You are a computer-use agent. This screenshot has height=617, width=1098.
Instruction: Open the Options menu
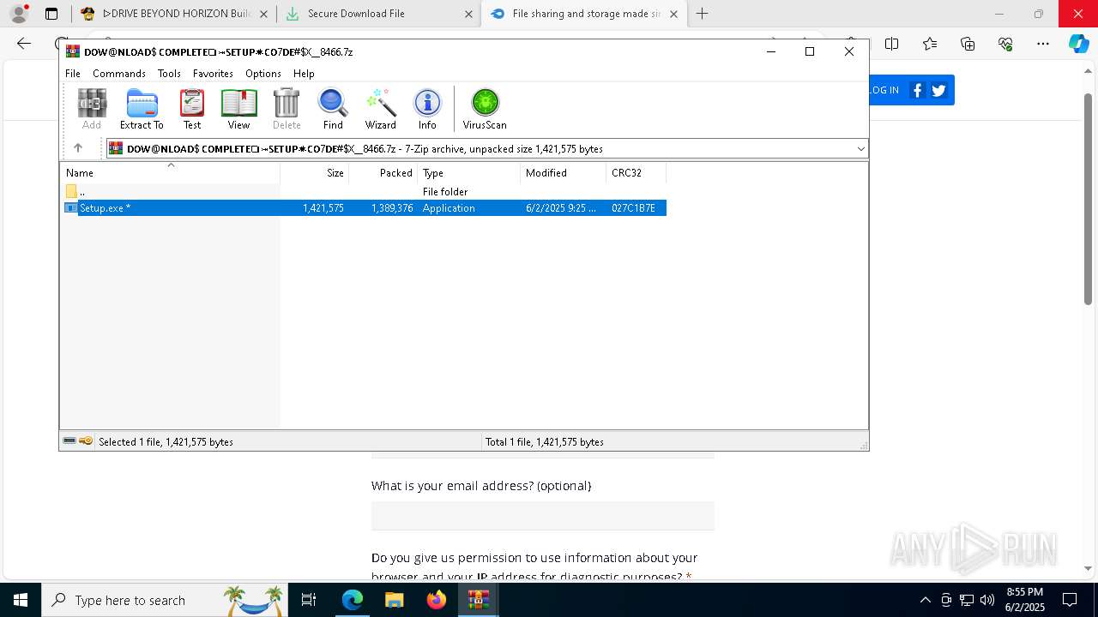pos(263,74)
